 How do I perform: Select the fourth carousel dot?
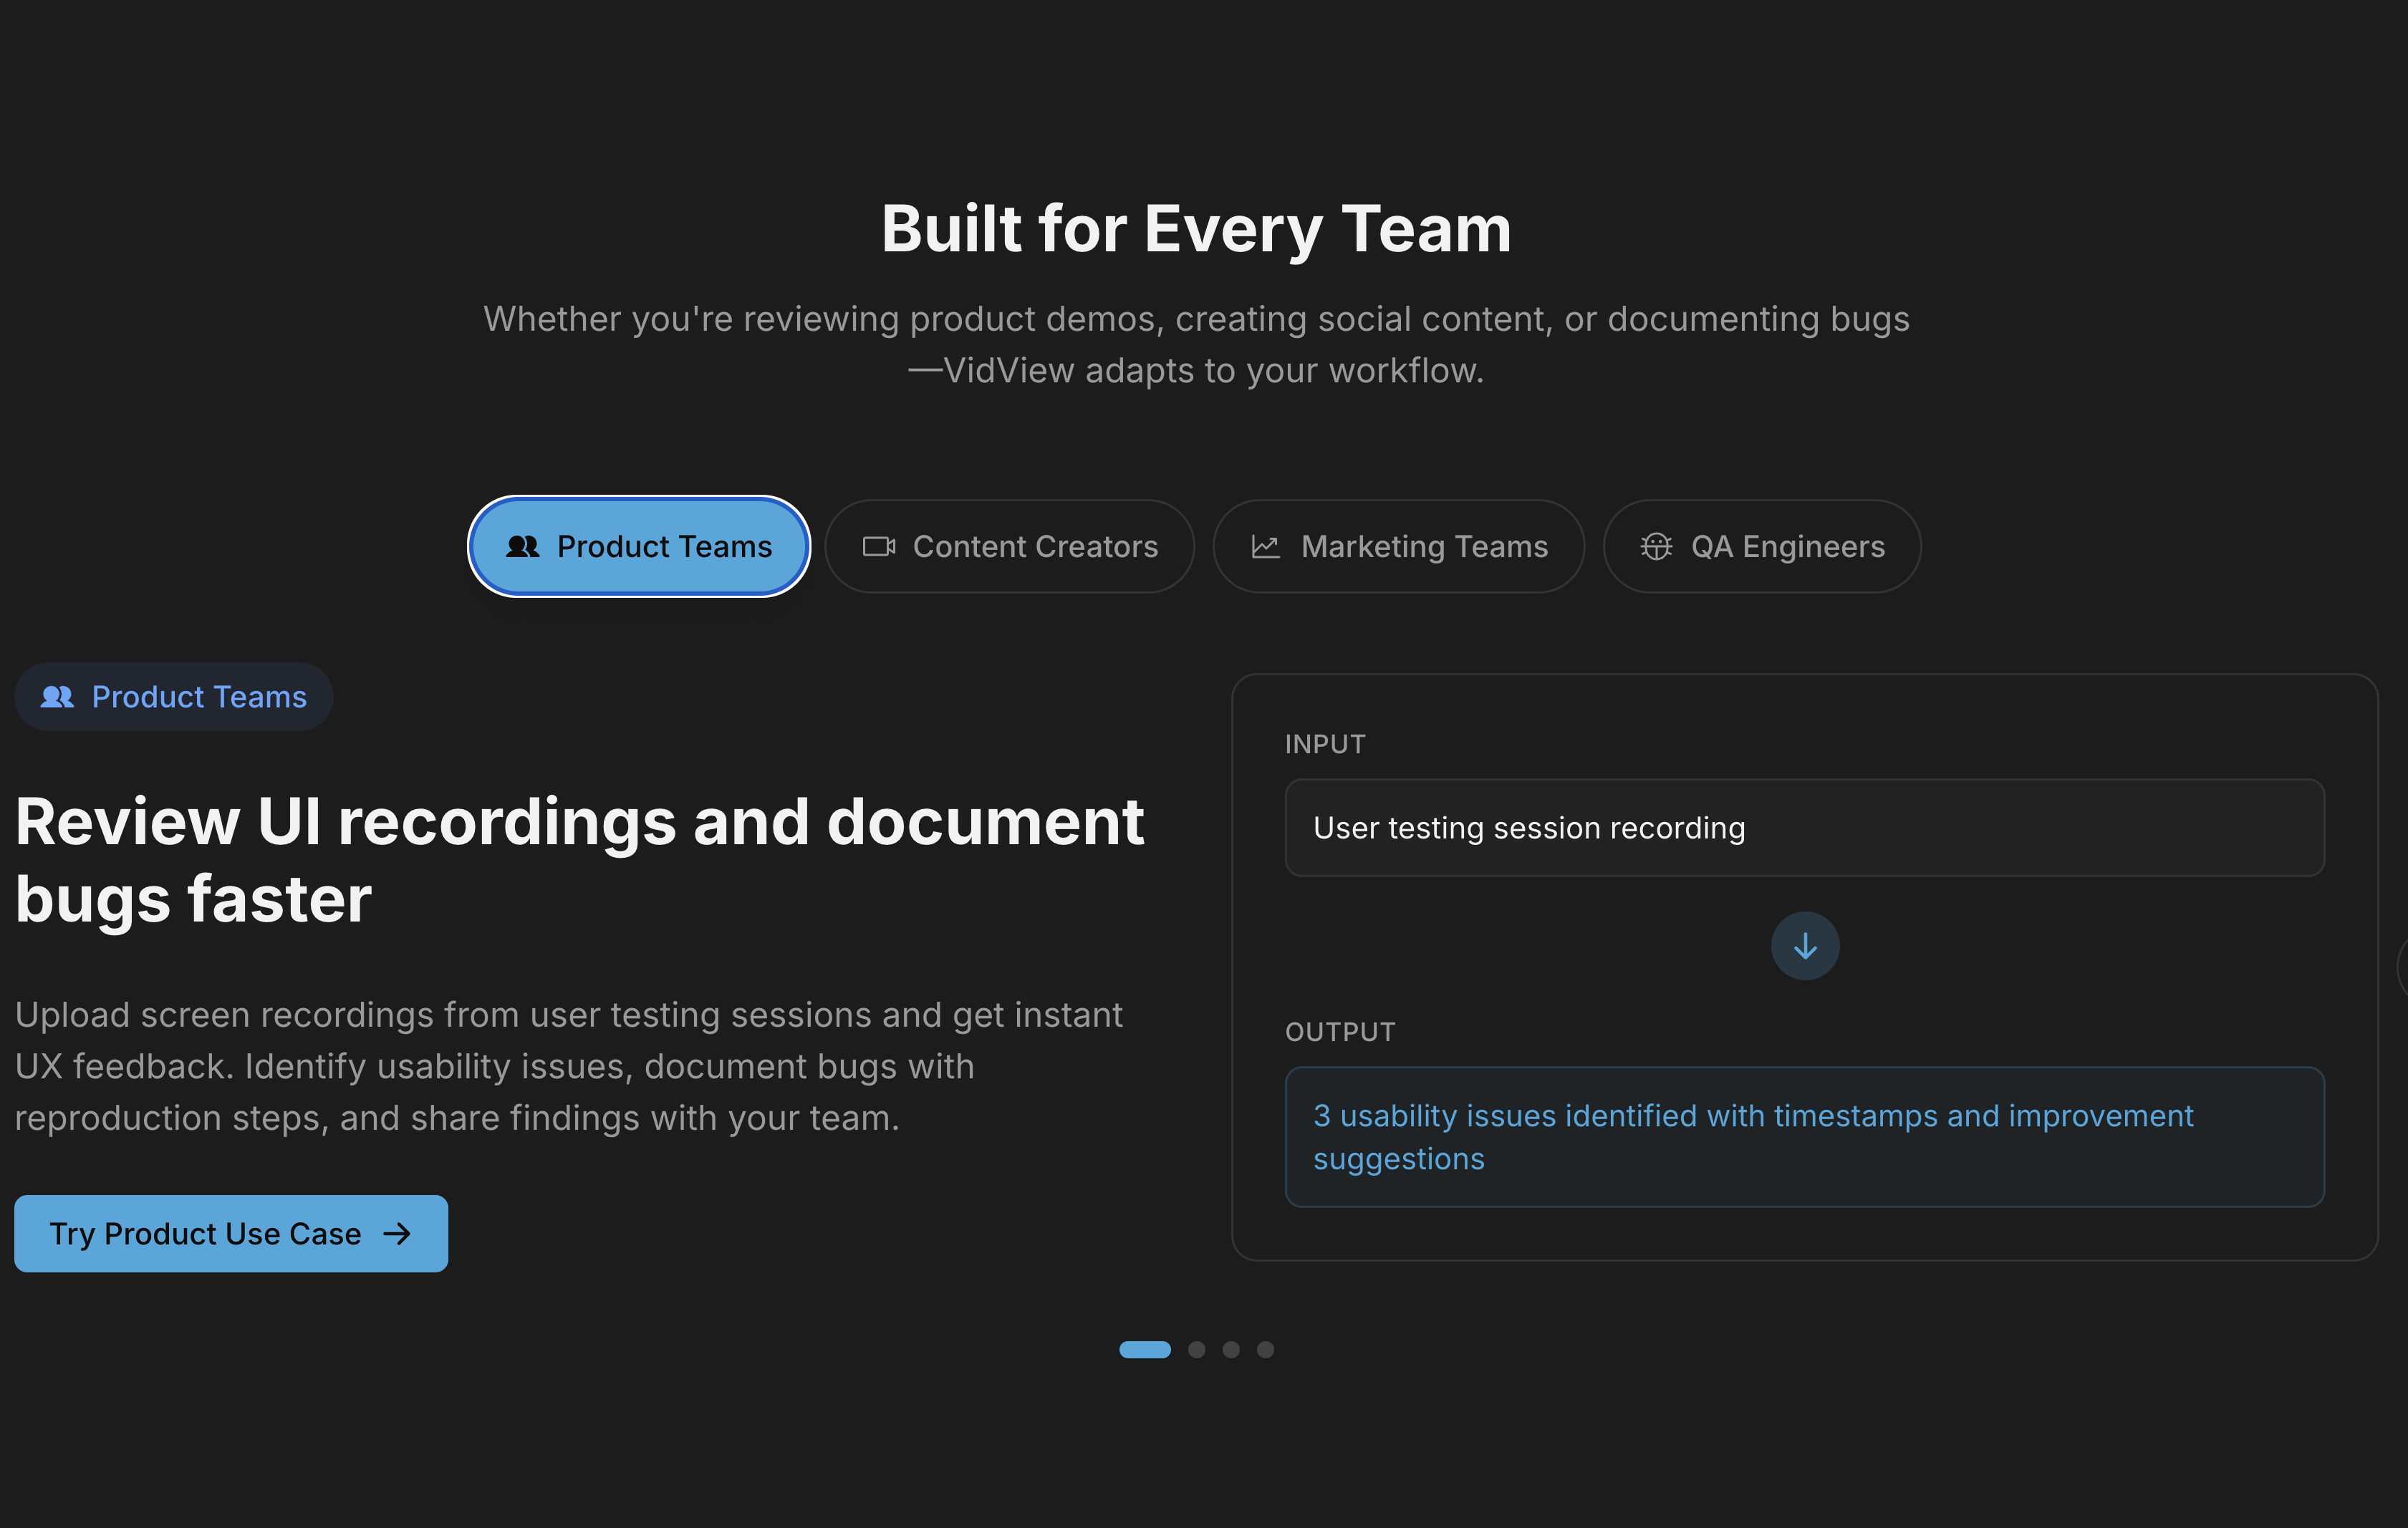(1265, 1350)
